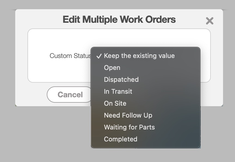Set custom status to Dispatched
This screenshot has height=162, width=235.
121,80
